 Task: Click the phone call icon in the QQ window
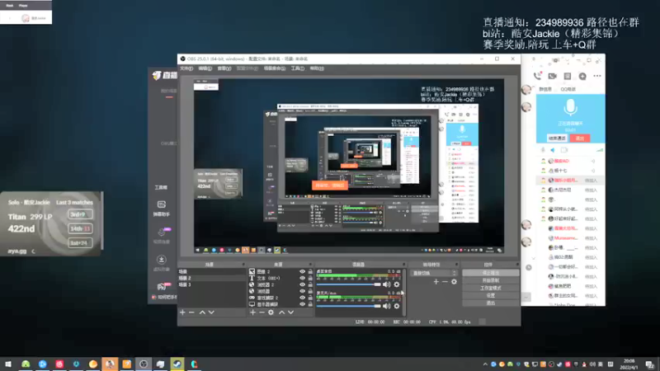[x=537, y=76]
